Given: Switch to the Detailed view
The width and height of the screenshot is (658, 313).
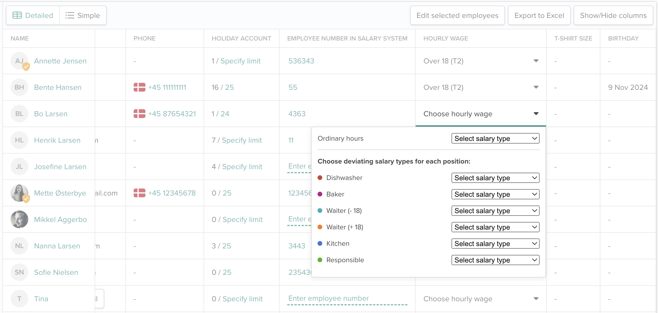Looking at the screenshot, I should 33,15.
